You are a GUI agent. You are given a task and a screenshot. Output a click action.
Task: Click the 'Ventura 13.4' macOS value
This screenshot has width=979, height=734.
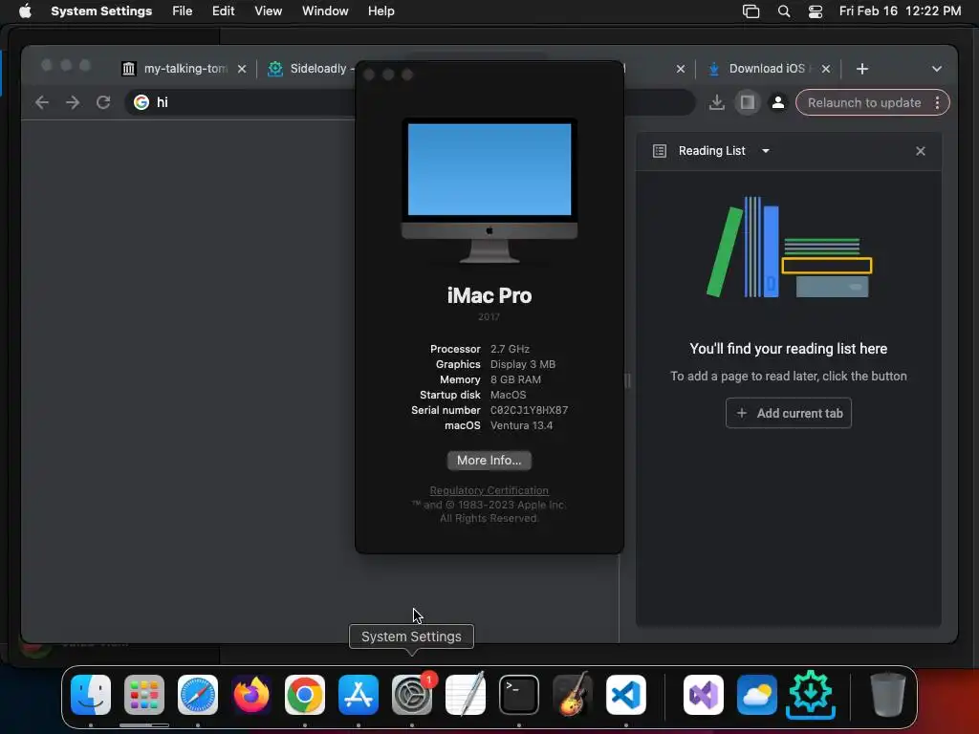pos(521,425)
